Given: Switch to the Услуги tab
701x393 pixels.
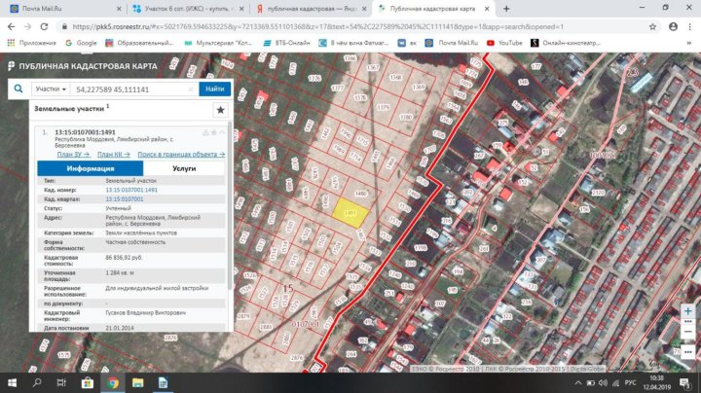Looking at the screenshot, I should pyautogui.click(x=183, y=168).
